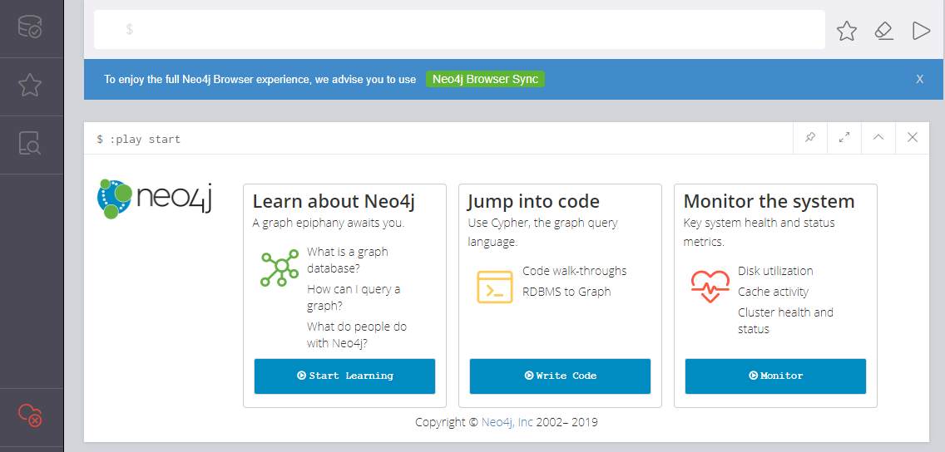Open the cloud sync error icon
Viewport: 945px width, 452px height.
(x=30, y=415)
